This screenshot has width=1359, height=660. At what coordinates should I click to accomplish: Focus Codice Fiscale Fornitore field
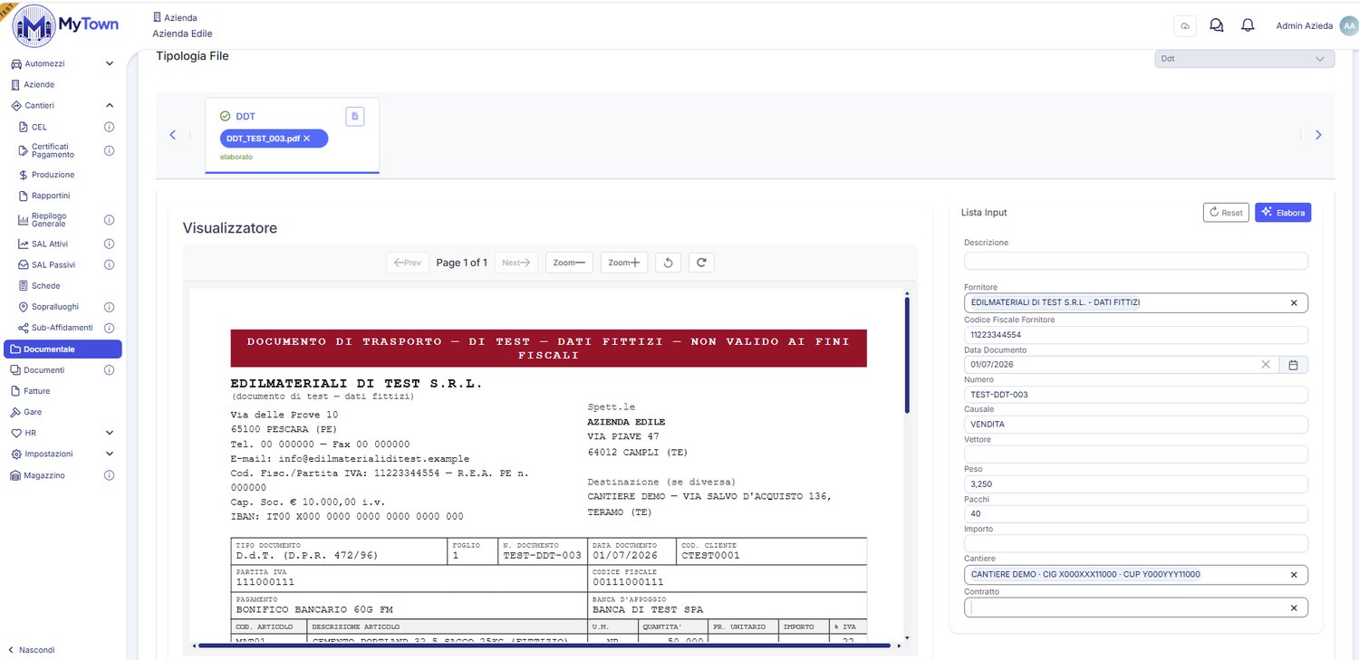1136,335
